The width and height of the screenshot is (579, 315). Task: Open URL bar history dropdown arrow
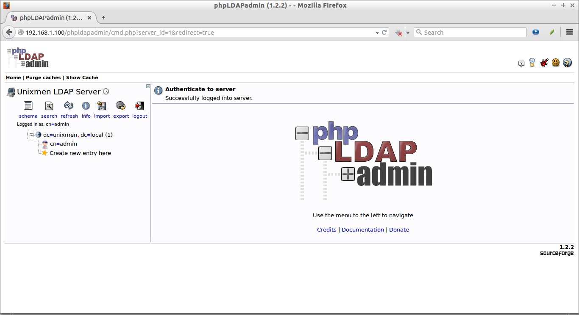click(377, 33)
